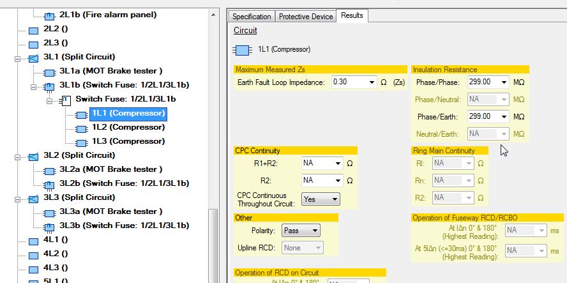The image size is (567, 283).
Task: Click the Neutral/Earth dropdown field
Action: pos(488,134)
